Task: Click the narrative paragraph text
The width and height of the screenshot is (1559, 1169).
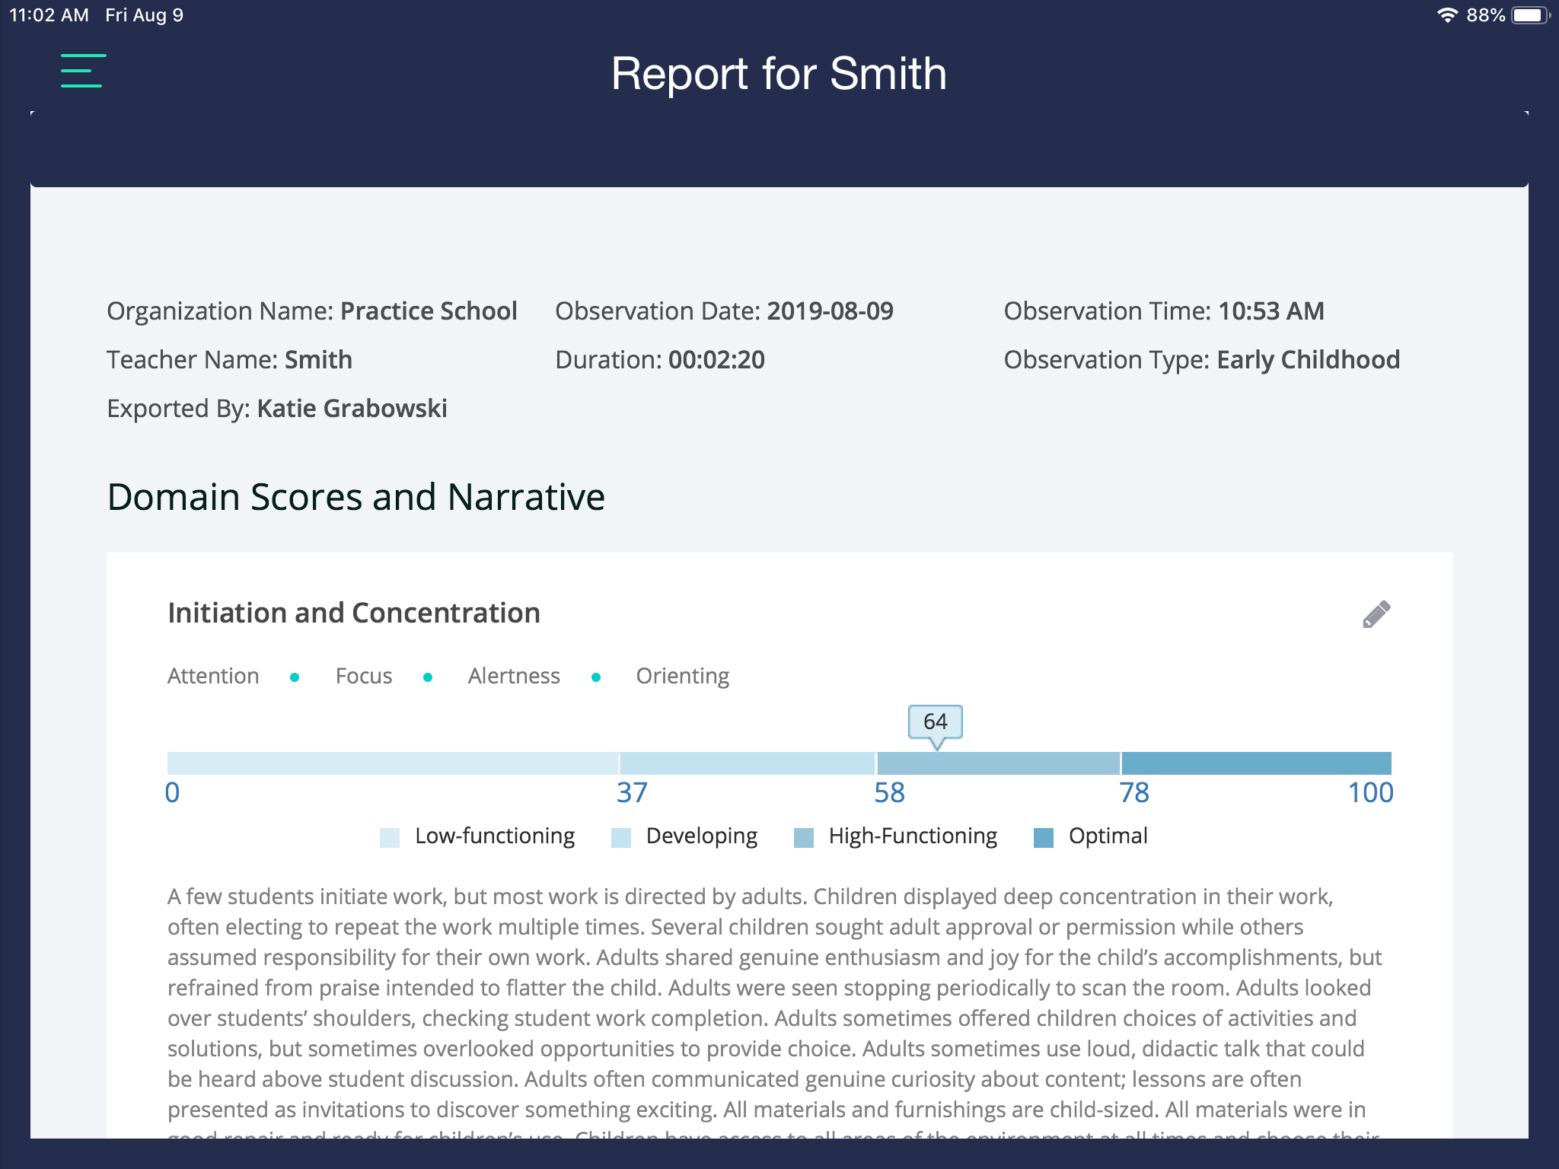Action: pos(775,1003)
